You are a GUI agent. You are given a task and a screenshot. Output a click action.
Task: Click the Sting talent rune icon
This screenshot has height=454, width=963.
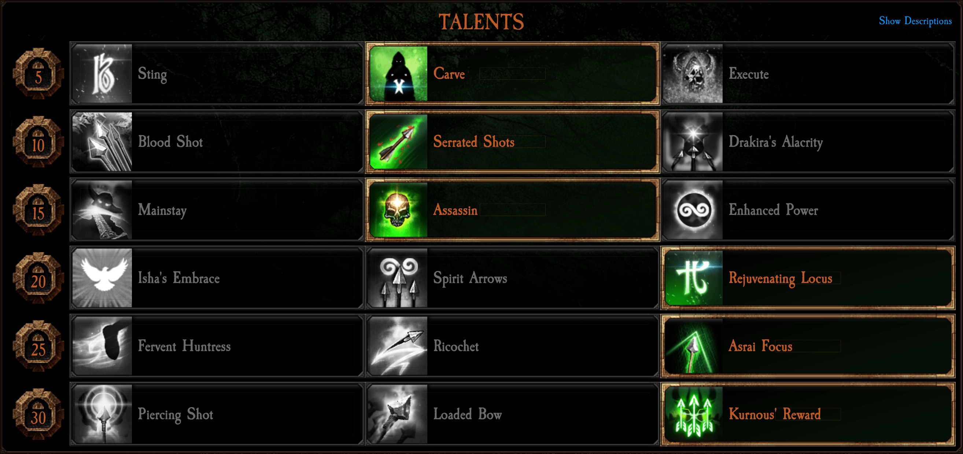pyautogui.click(x=102, y=74)
